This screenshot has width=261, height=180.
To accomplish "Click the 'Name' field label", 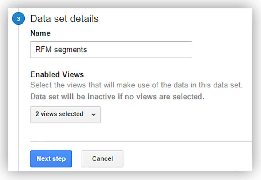I will point(40,33).
